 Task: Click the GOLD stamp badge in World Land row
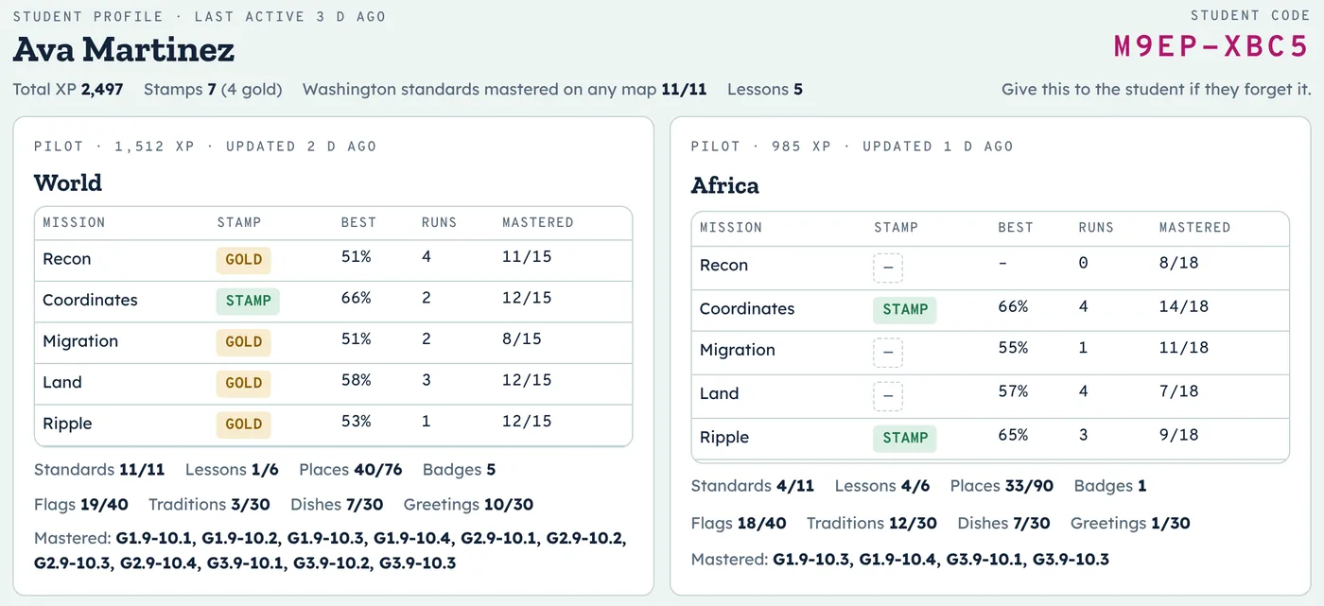(x=243, y=383)
